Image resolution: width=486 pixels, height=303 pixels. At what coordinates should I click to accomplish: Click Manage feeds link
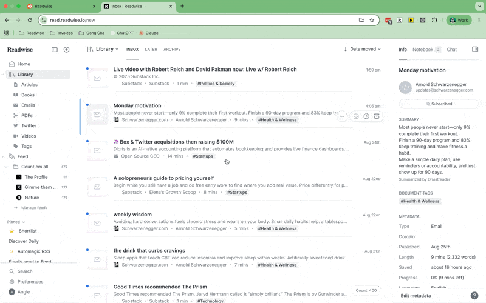coord(34,208)
